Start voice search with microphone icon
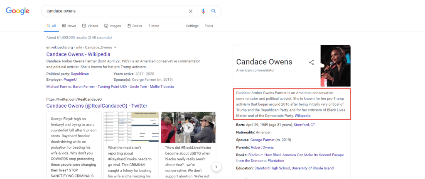The width and height of the screenshot is (425, 179). tap(203, 11)
